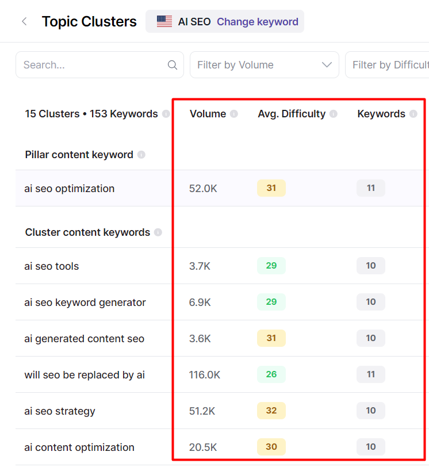Click info icon beside 15 Clusters count

(x=166, y=114)
